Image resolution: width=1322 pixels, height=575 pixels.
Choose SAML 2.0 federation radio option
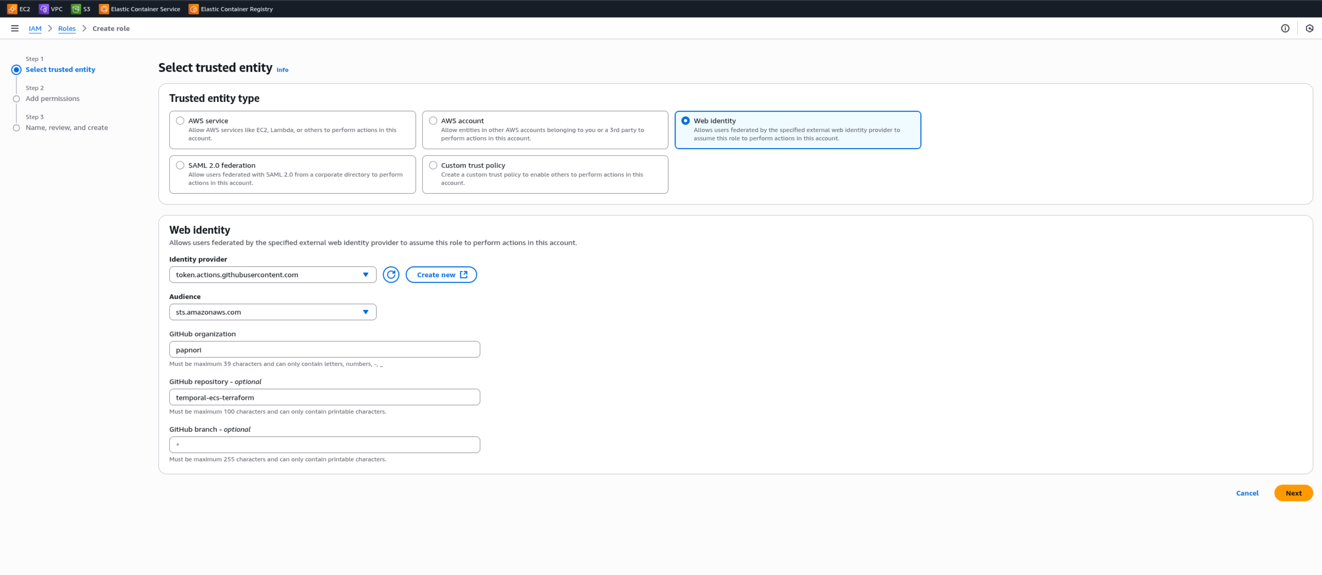tap(180, 165)
